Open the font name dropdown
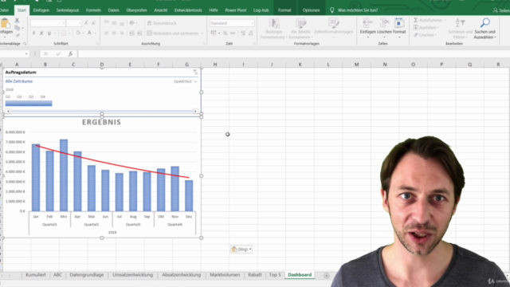Image resolution: width=510 pixels, height=287 pixels. [64, 23]
